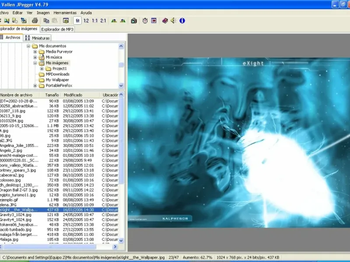
Task: Switch to the Miniaturas tab
Action: coord(39,38)
